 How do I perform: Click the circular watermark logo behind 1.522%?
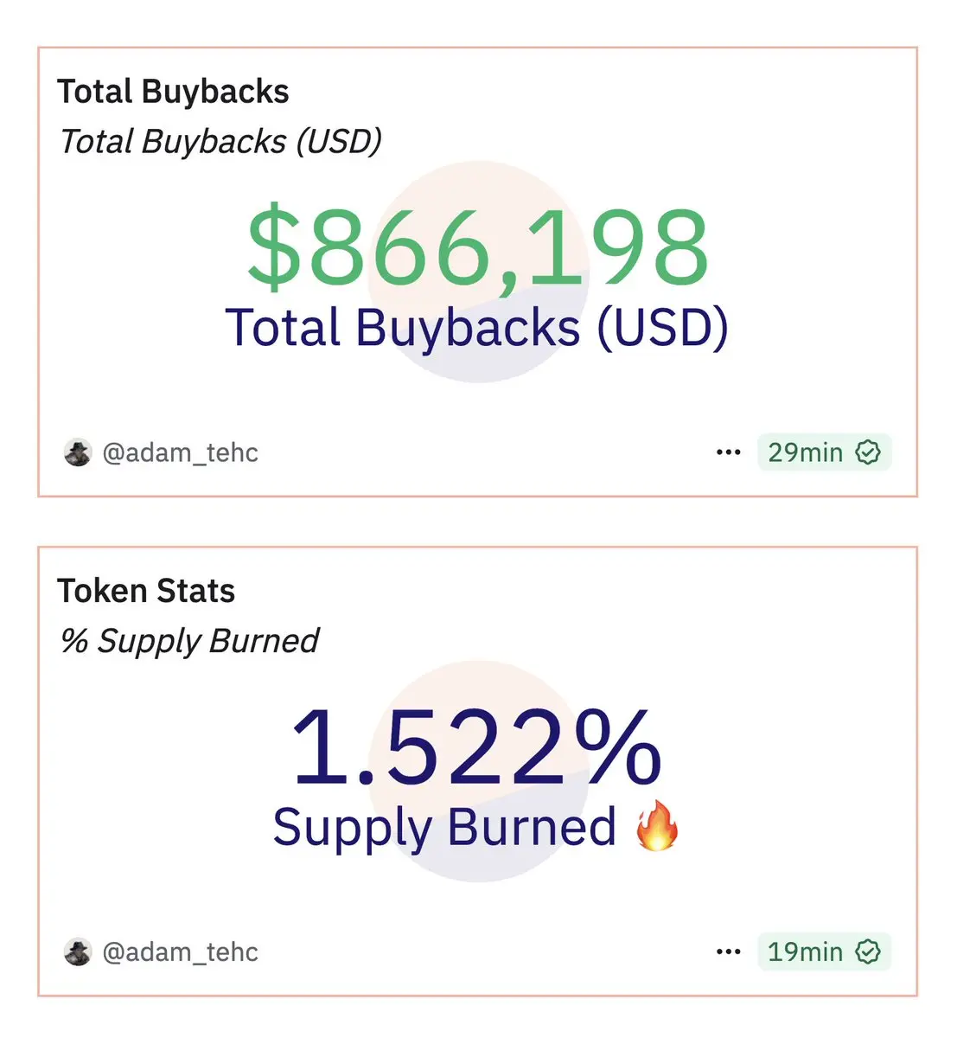[x=478, y=772]
